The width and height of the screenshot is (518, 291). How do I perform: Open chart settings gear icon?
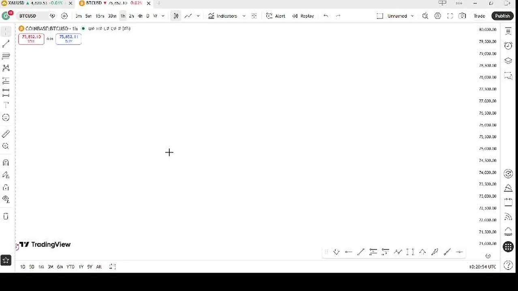[438, 16]
